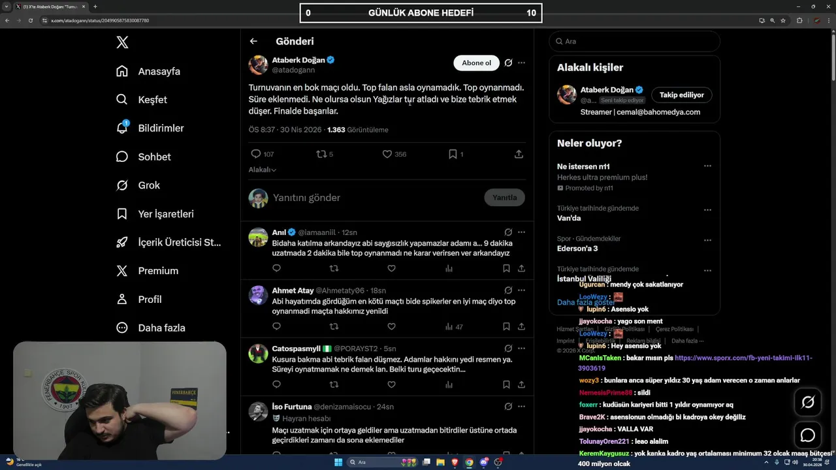Open more options on Anıl's reply
836x470 pixels.
pyautogui.click(x=521, y=232)
